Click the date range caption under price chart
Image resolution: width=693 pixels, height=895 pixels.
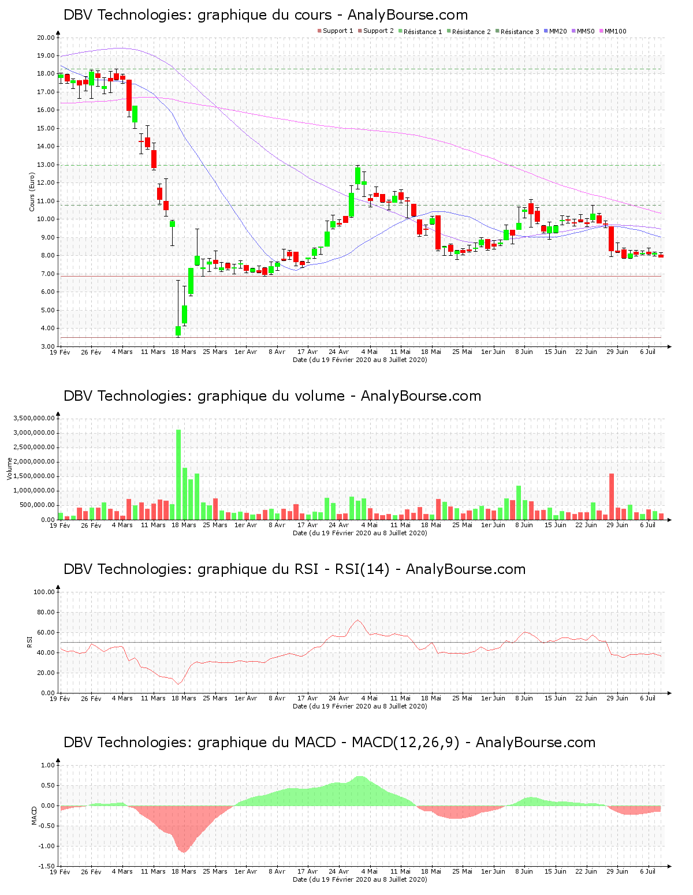(360, 360)
